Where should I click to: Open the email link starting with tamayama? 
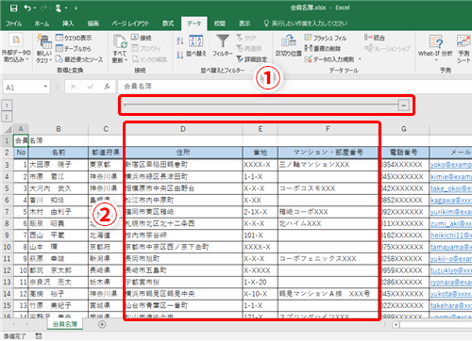pos(451,247)
